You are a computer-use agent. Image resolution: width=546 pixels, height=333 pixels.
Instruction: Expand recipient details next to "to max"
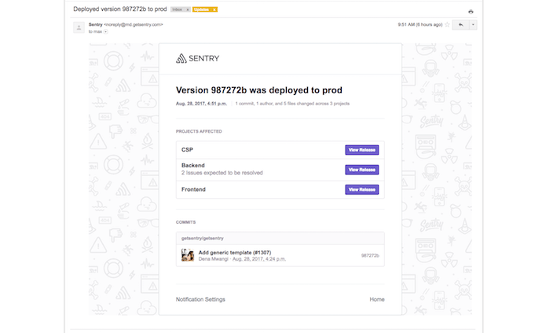click(x=106, y=31)
